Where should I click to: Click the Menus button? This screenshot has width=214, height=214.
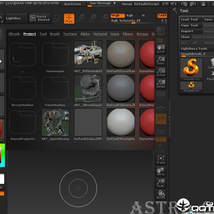click(x=127, y=4)
